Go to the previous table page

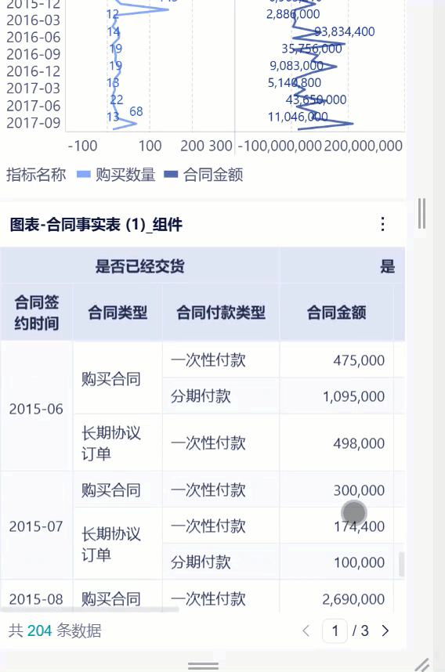tap(306, 630)
